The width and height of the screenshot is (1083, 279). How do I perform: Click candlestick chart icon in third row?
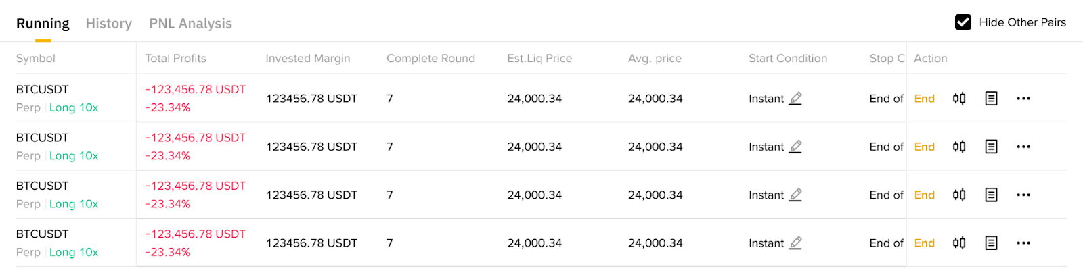[x=959, y=195]
